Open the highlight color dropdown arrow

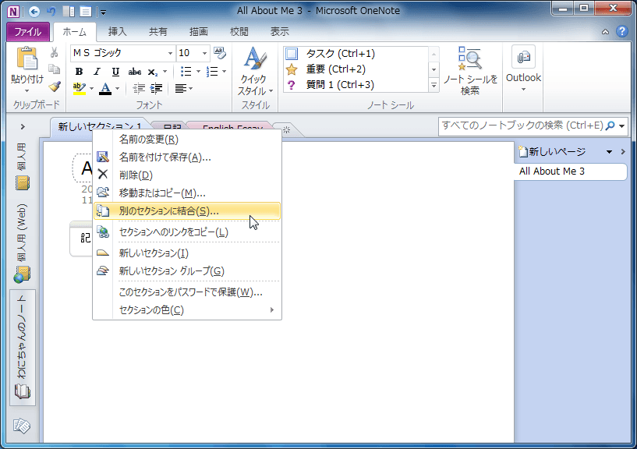click(x=91, y=88)
